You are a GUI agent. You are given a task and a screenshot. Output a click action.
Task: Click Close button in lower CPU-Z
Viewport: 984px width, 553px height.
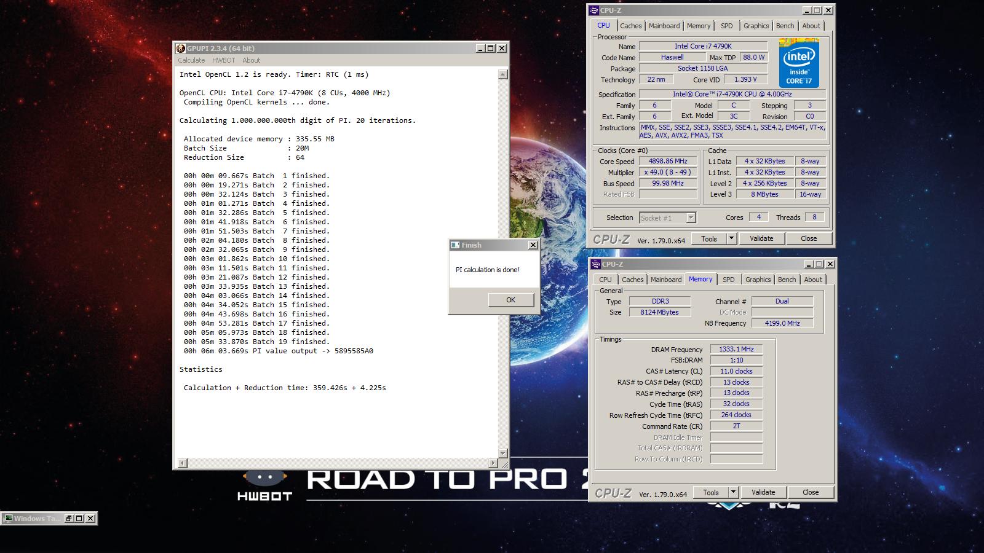click(811, 492)
